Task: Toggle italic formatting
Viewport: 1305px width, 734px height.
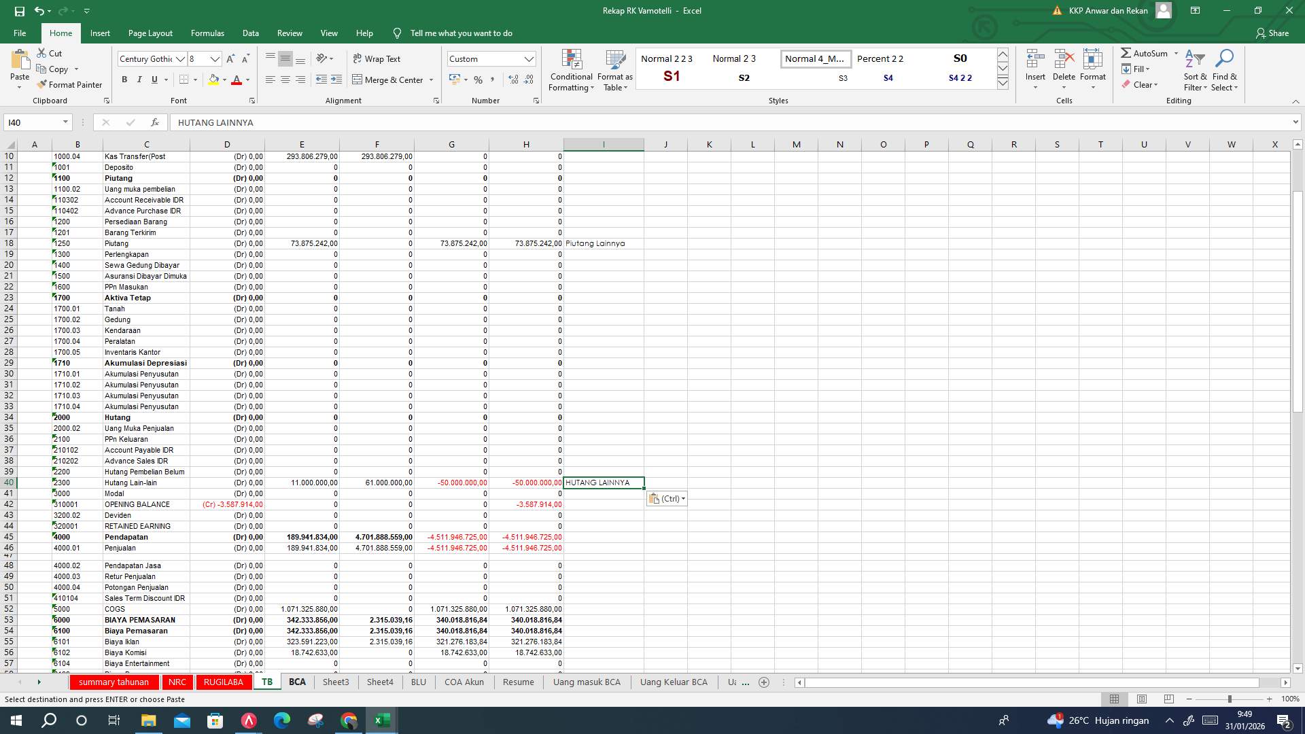Action: [x=139, y=80]
